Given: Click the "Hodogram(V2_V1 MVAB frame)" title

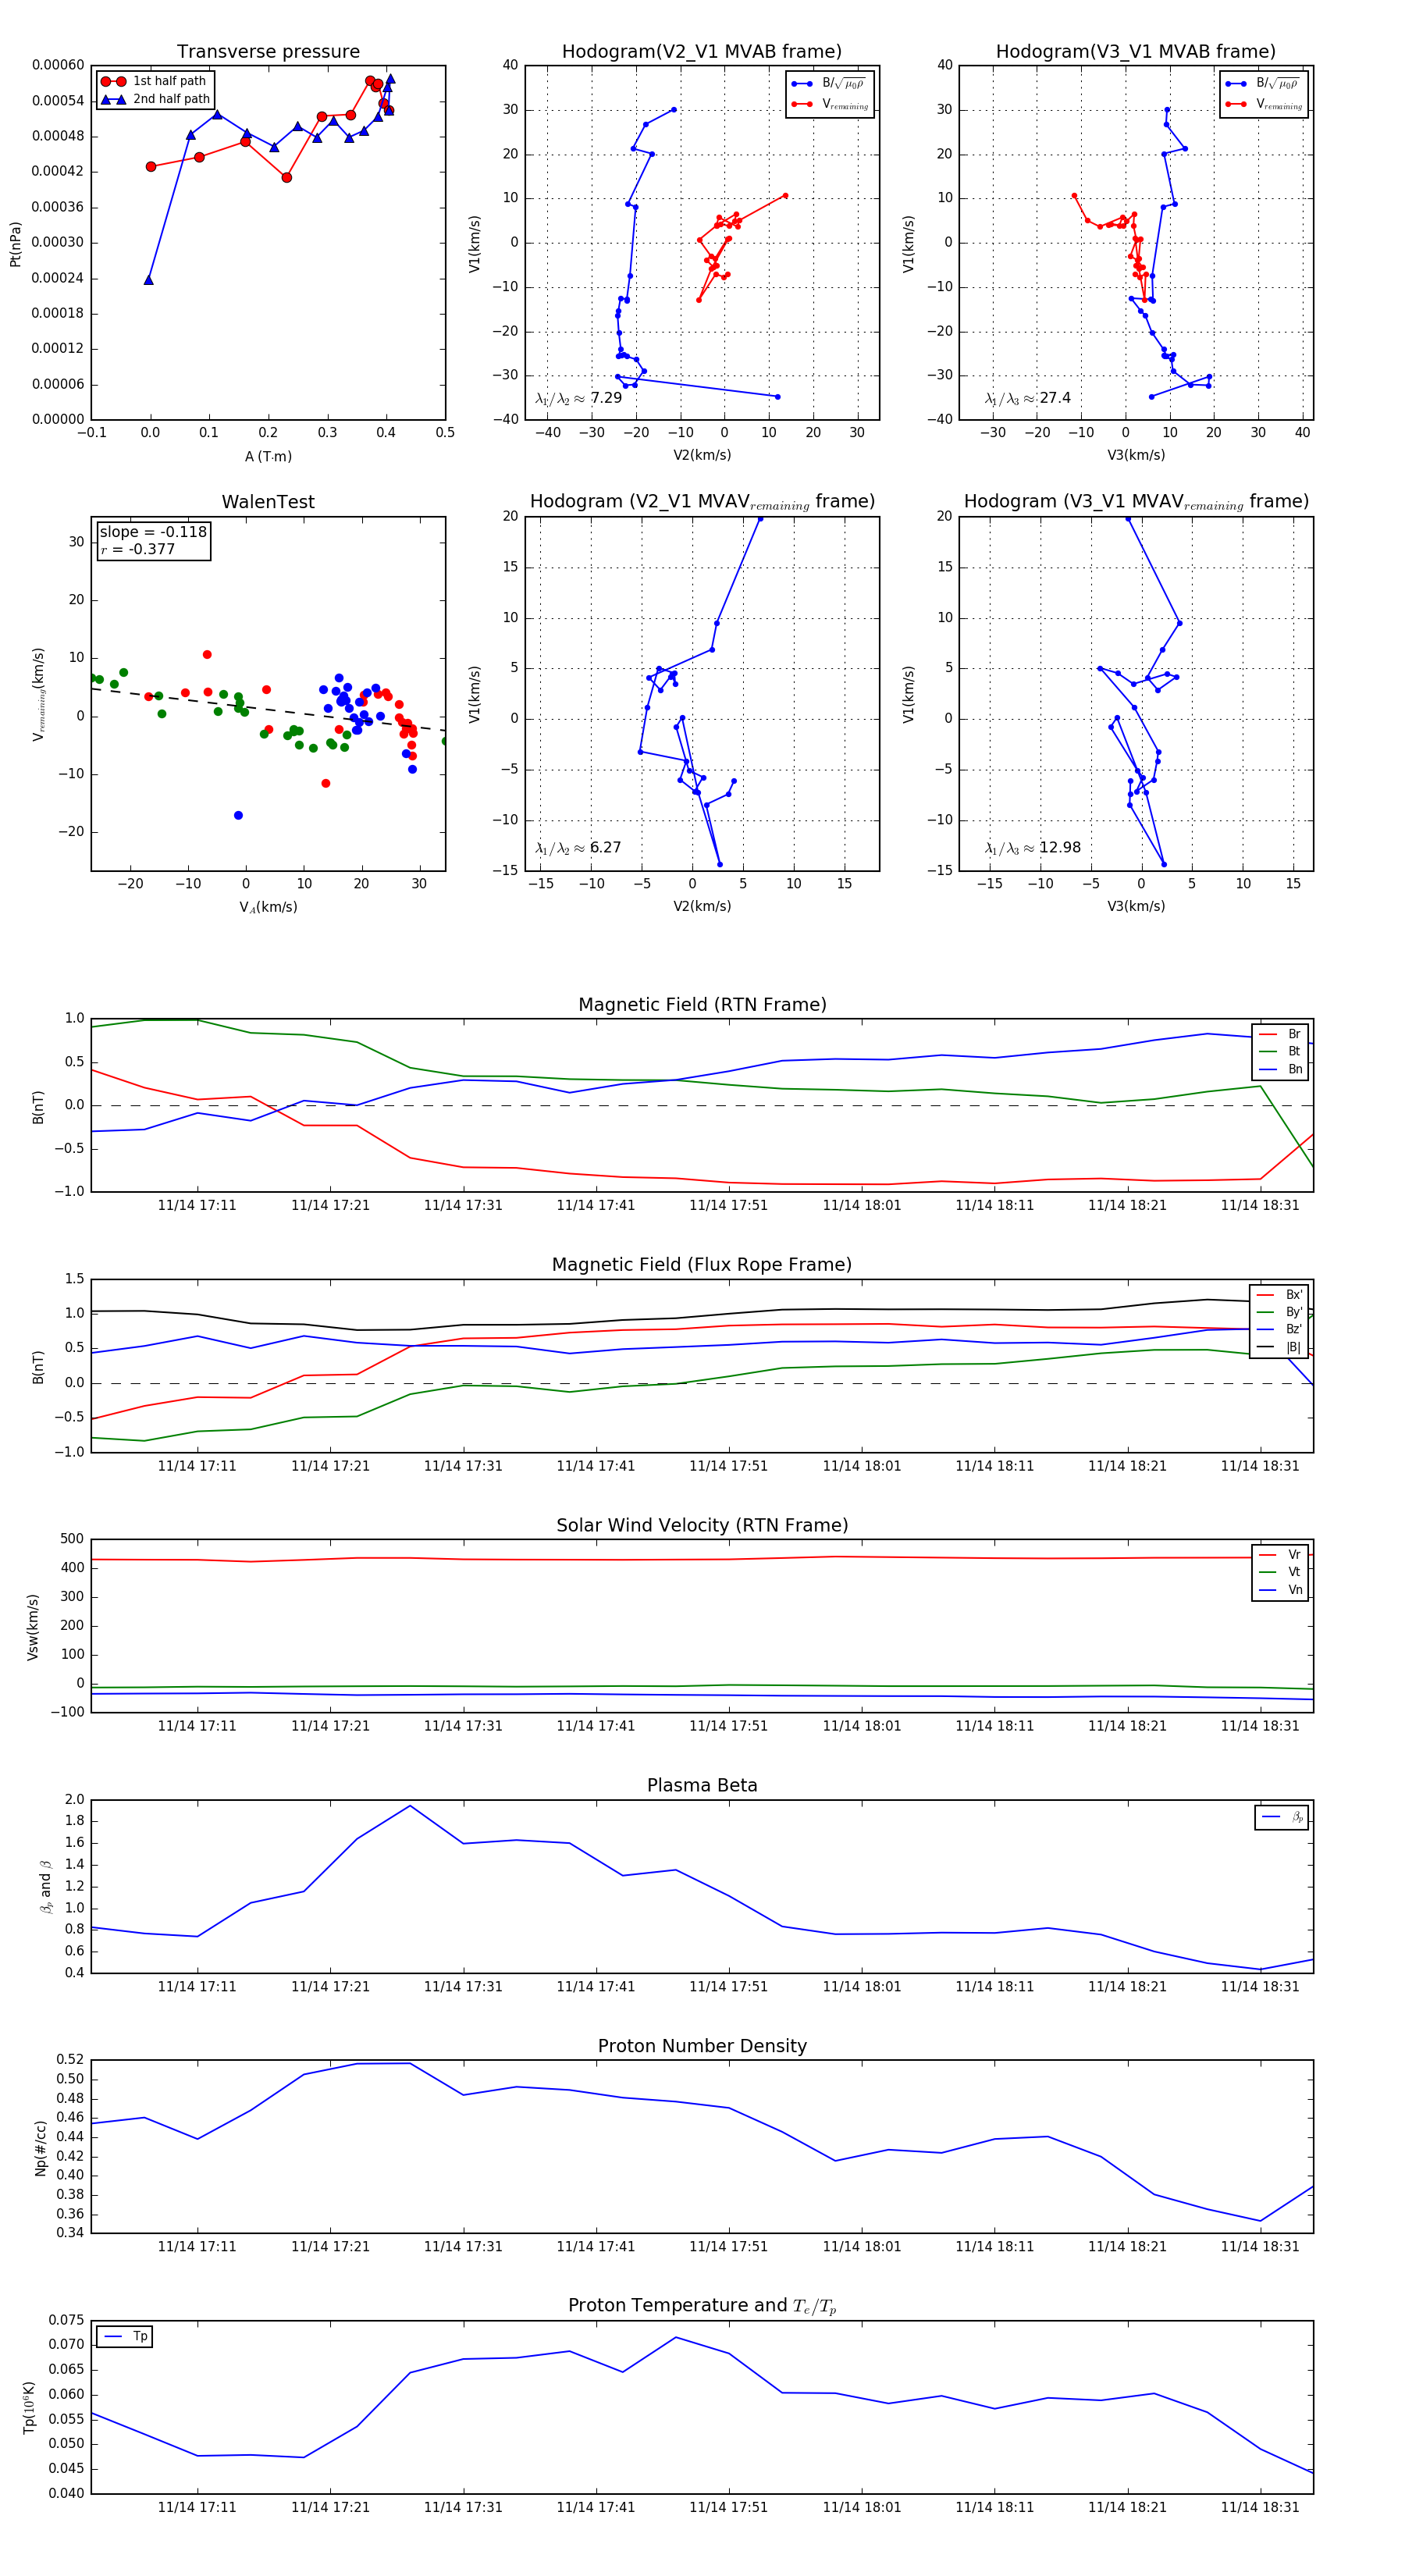Looking at the screenshot, I should (702, 52).
